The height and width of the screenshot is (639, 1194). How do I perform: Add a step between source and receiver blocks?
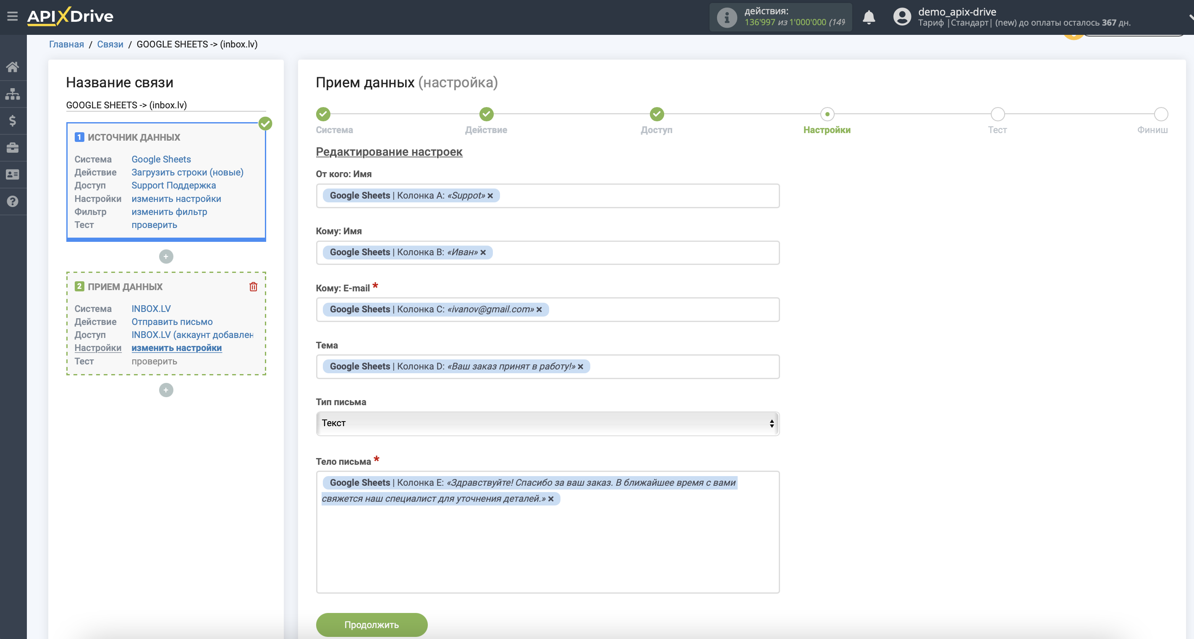[x=166, y=256]
